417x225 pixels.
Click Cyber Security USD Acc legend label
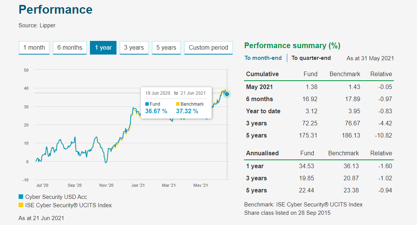(x=56, y=197)
